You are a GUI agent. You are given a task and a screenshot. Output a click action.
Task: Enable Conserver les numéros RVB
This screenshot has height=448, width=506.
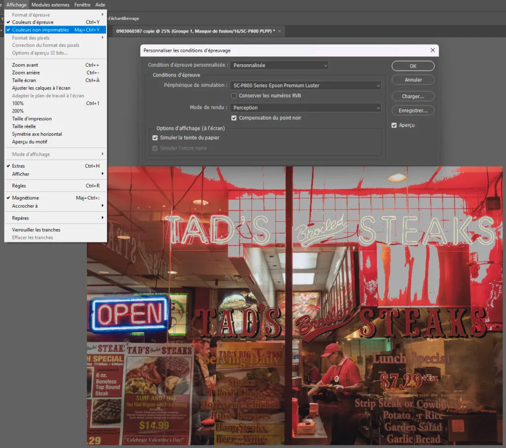point(234,96)
